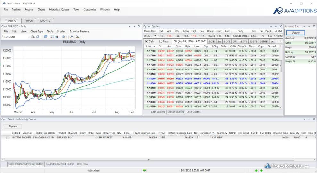
Task: Open the Chart Type menu
Action: 37,31
